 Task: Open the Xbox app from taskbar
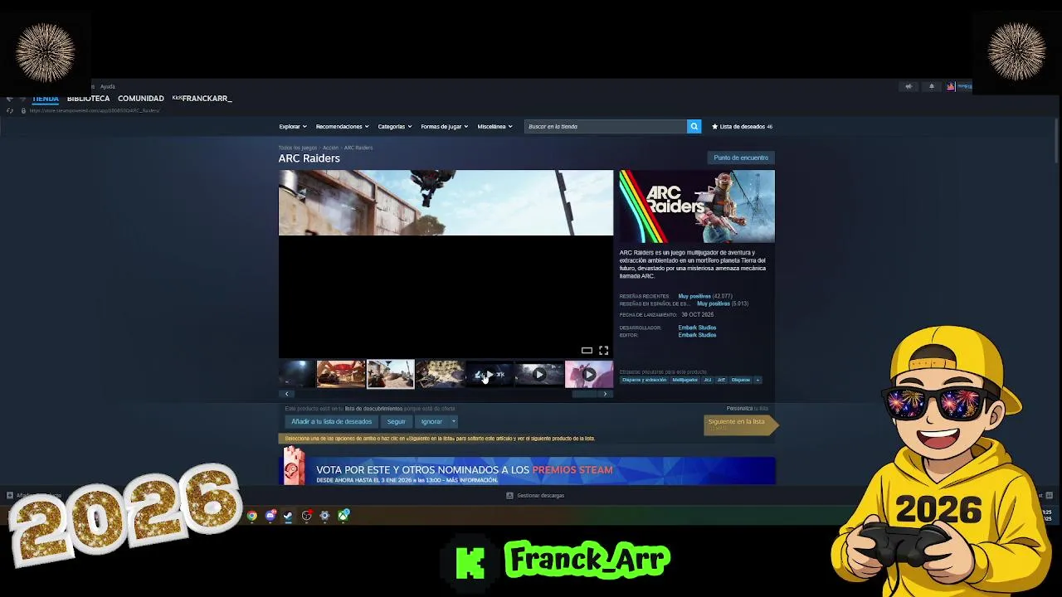[343, 516]
